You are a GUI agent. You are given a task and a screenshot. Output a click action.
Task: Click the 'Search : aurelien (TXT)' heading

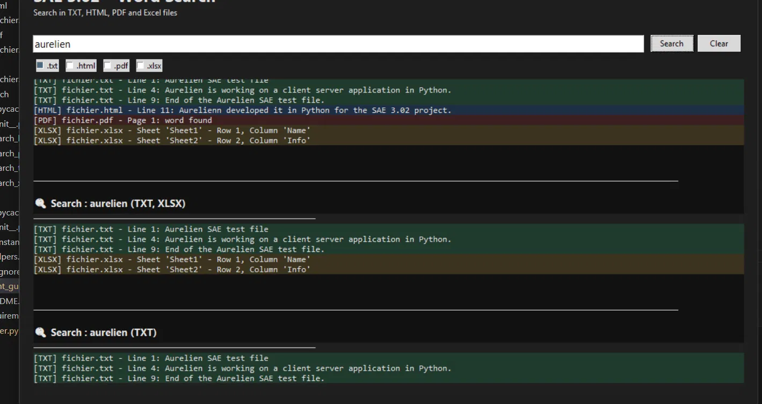[104, 333]
